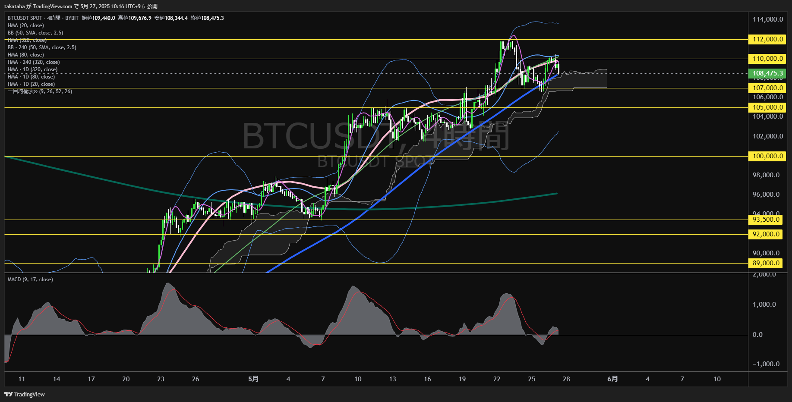Click the takataba publication header text
The image size is (792, 402).
click(81, 6)
